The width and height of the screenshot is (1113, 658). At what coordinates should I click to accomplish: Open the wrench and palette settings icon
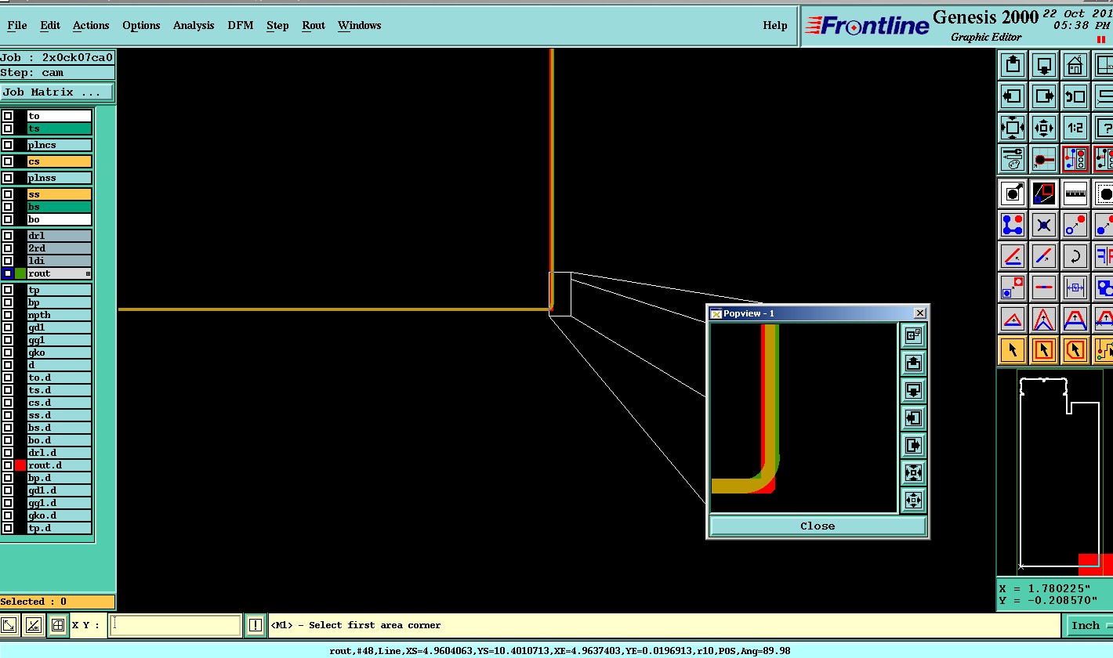(x=1013, y=159)
